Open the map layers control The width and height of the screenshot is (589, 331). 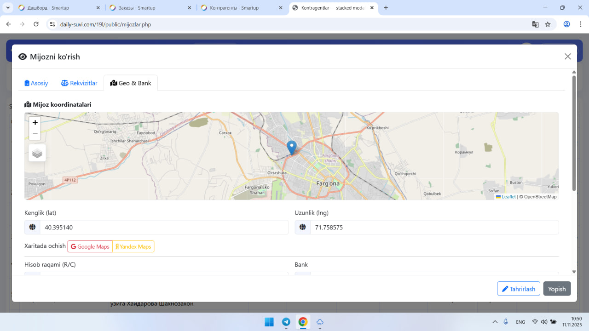point(37,153)
